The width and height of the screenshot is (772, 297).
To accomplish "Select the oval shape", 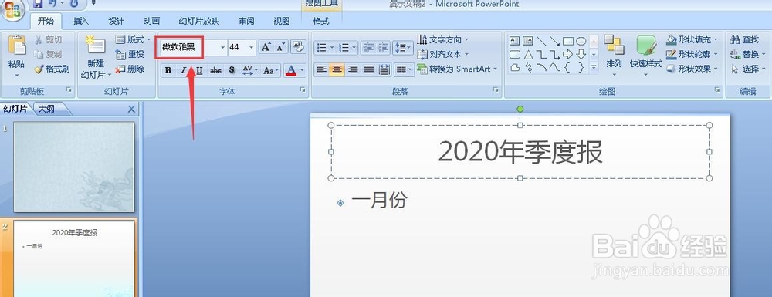I will point(581,41).
